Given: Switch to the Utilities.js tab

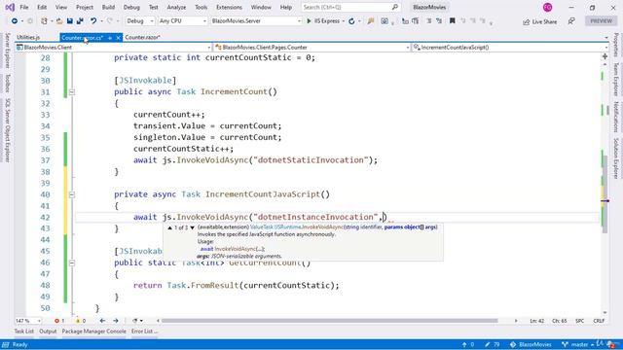Looking at the screenshot, I should pyautogui.click(x=28, y=37).
